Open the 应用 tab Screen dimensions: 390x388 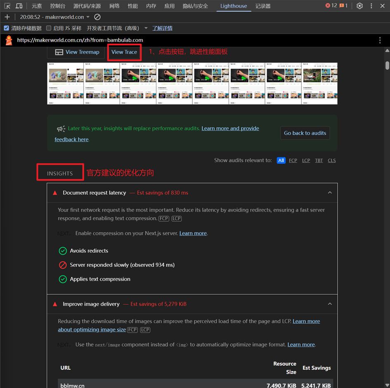[x=169, y=6]
